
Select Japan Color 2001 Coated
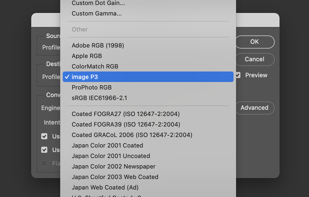point(107,145)
